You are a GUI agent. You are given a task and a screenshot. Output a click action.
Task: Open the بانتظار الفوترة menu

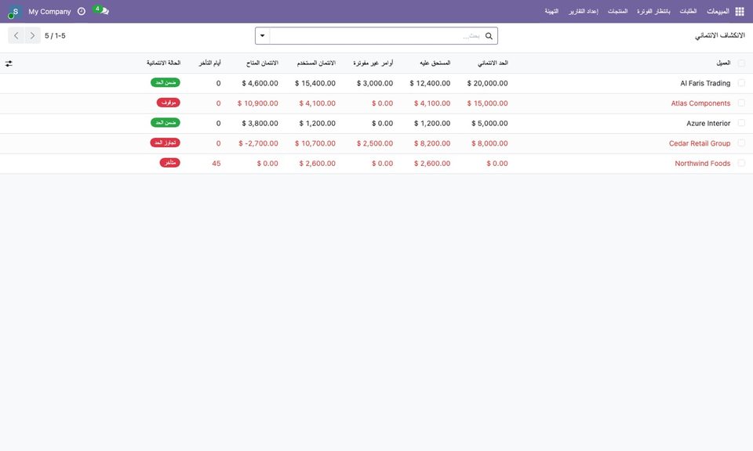click(653, 11)
